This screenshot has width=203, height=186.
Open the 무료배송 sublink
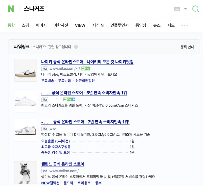pyautogui.click(x=47, y=81)
